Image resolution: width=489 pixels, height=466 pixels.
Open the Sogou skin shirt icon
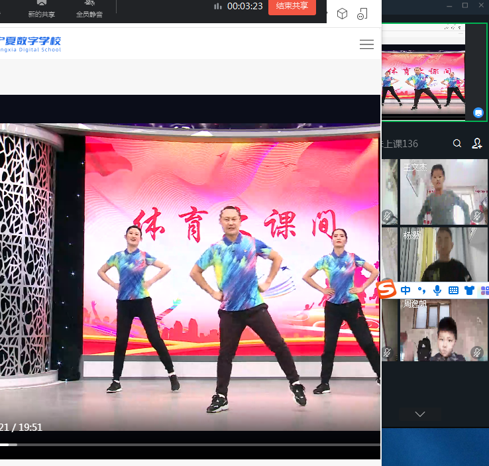(469, 290)
